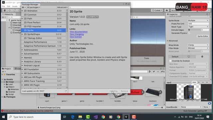
Task: Collapse the Assets folder in Project
Action: click(2, 79)
